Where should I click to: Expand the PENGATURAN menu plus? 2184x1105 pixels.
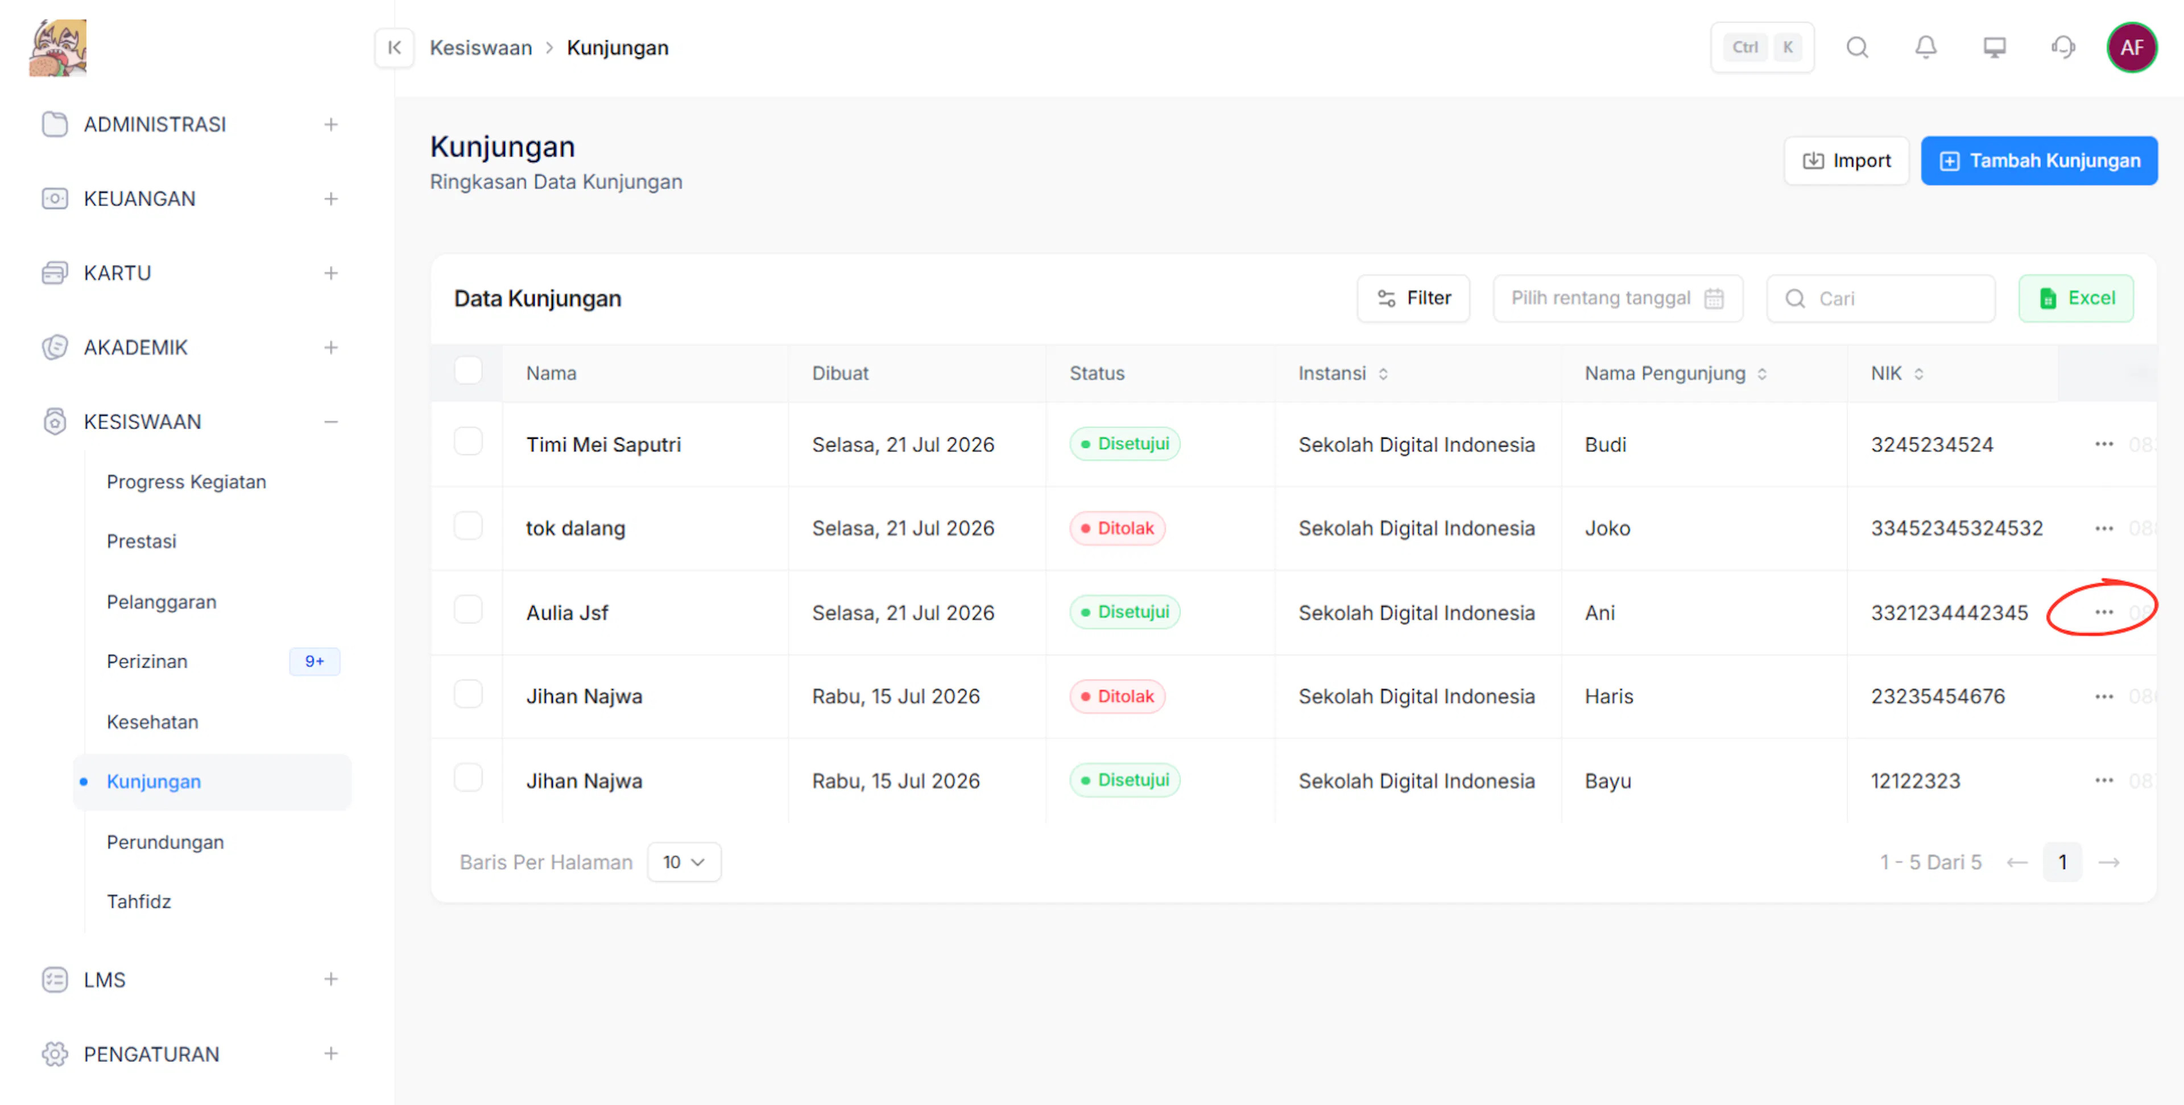click(x=330, y=1054)
